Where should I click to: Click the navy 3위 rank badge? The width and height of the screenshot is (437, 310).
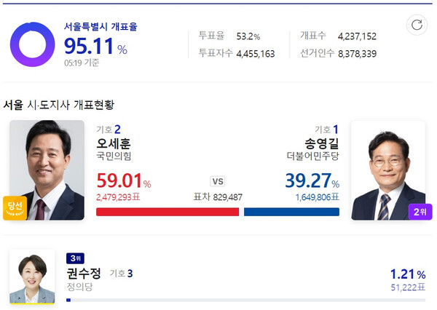pos(75,258)
